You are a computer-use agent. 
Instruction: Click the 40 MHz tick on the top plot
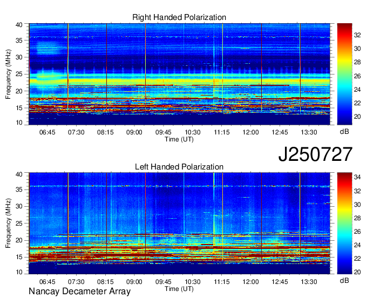19,25
